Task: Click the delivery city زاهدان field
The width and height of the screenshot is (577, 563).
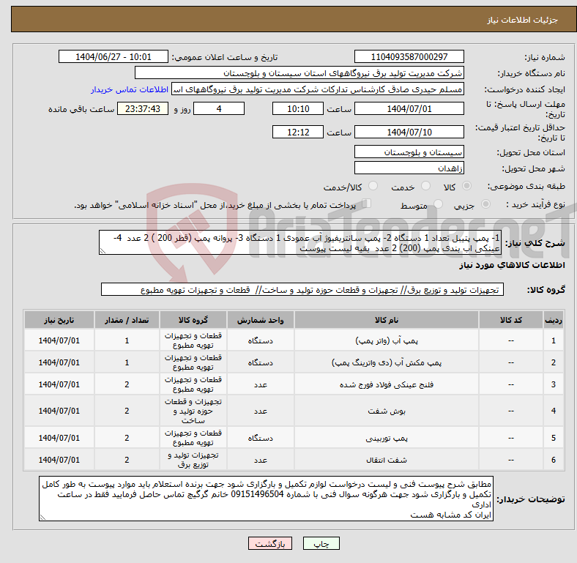Action: click(x=409, y=168)
